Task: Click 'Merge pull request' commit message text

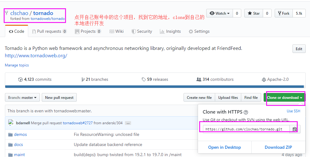Action: 46,123
